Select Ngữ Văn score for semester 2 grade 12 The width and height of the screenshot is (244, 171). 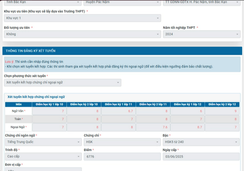pos(222,111)
